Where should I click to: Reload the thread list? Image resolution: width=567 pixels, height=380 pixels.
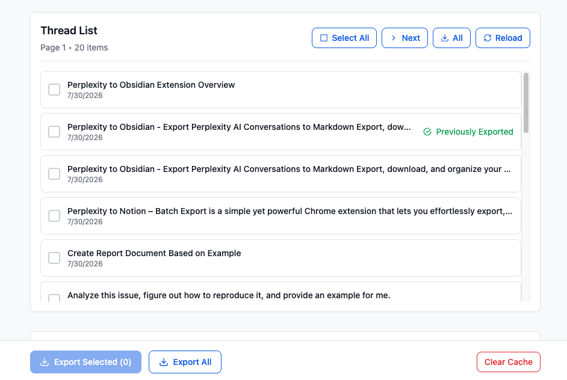tap(503, 38)
